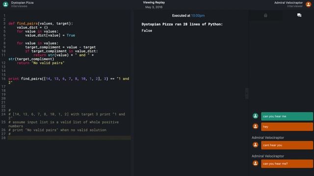Click the 'return str(value) + " and " +' line
314x176 pixels.
pyautogui.click(x=64, y=55)
